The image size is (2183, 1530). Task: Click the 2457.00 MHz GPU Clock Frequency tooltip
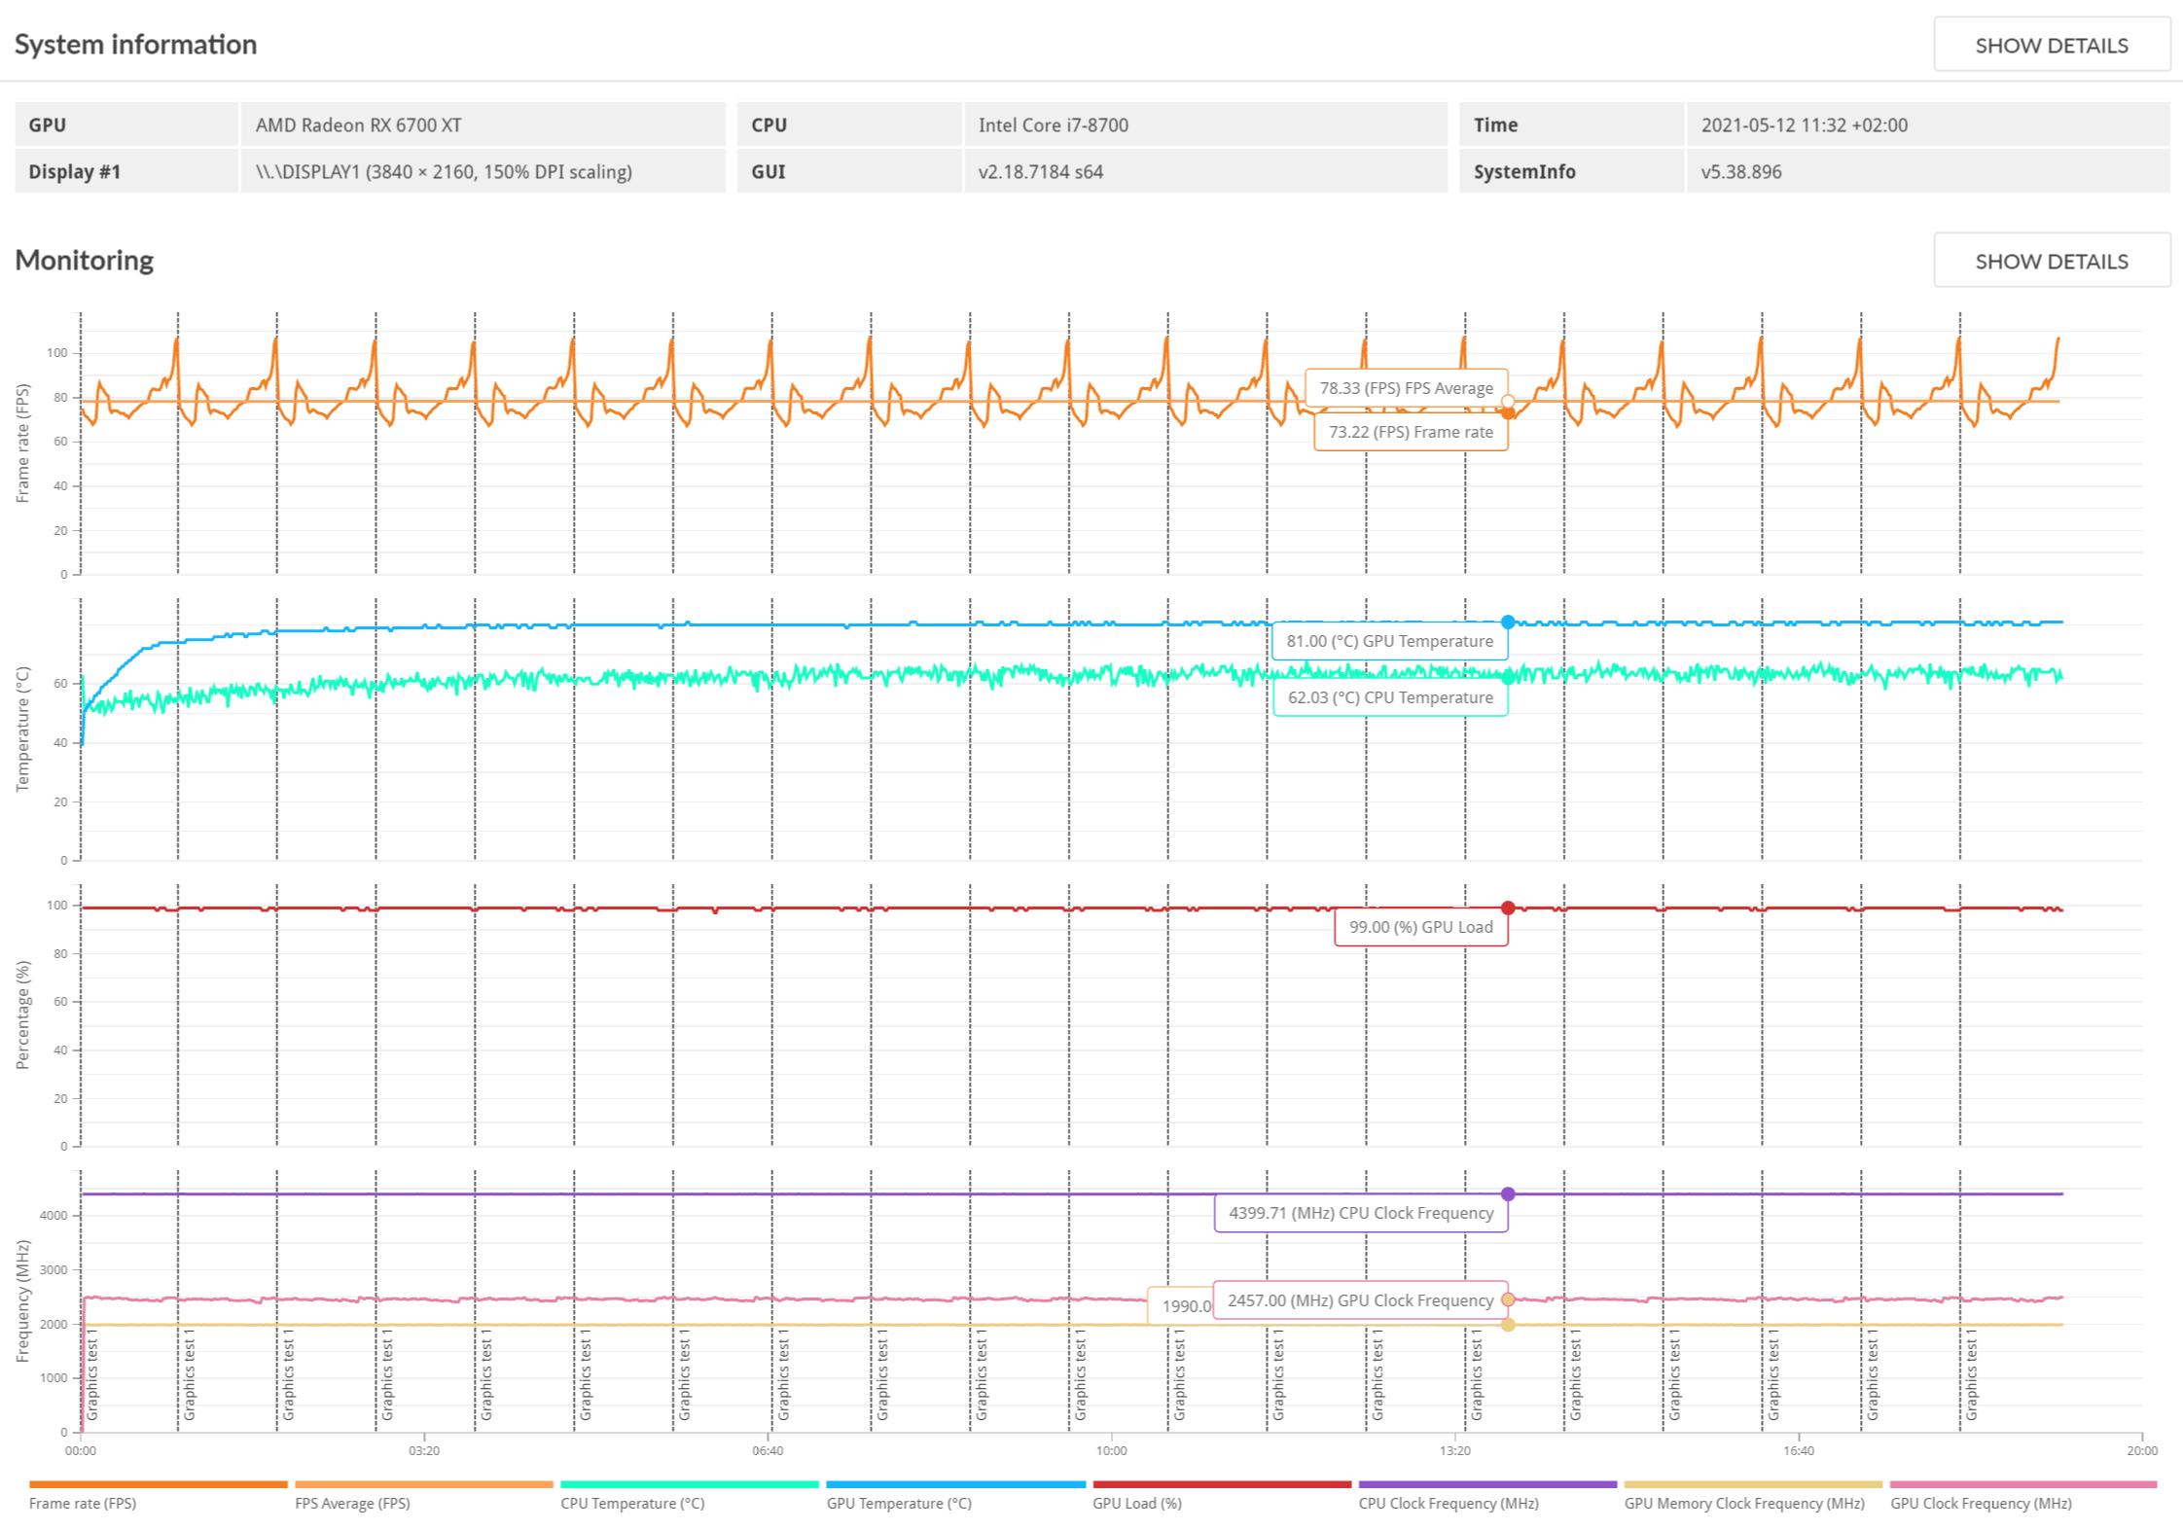pos(1360,1300)
